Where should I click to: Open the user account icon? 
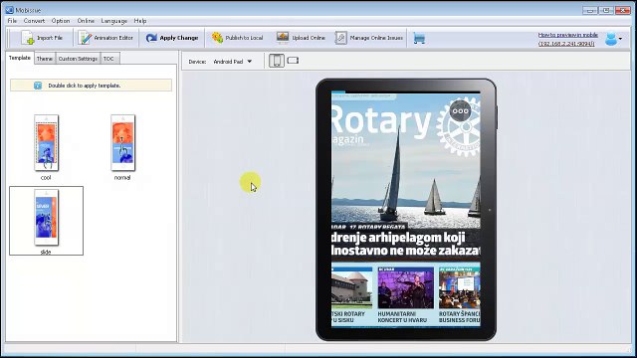coord(610,39)
